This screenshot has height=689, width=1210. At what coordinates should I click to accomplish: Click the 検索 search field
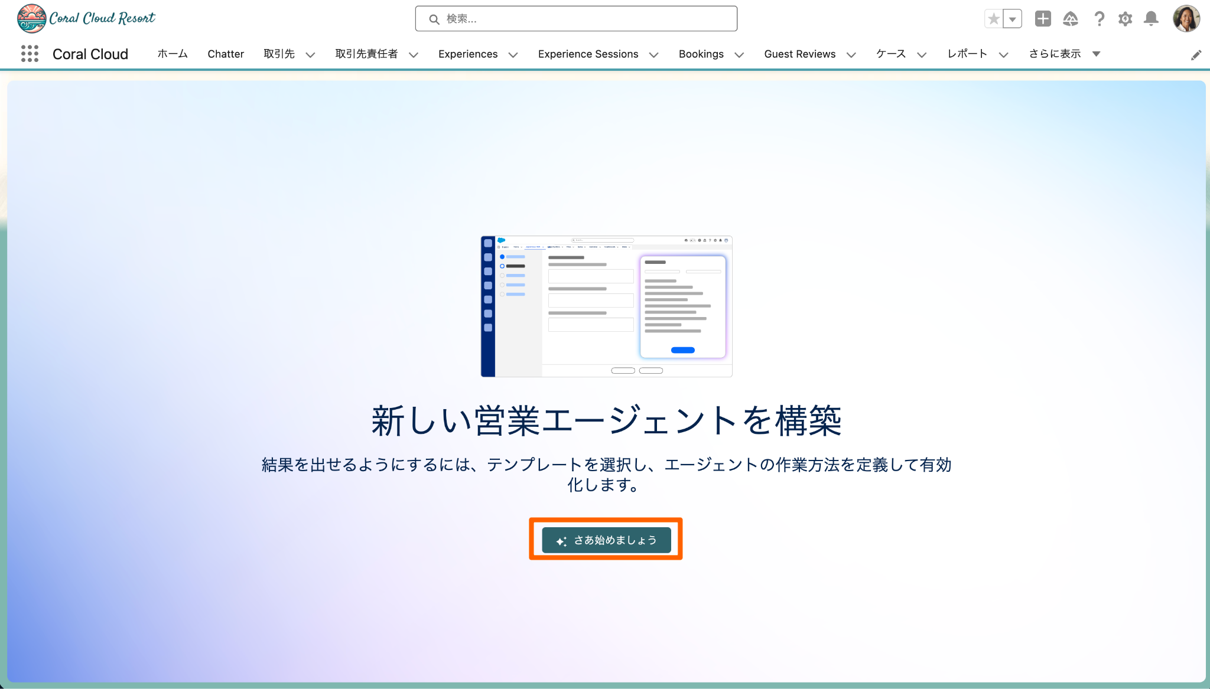[x=576, y=19]
